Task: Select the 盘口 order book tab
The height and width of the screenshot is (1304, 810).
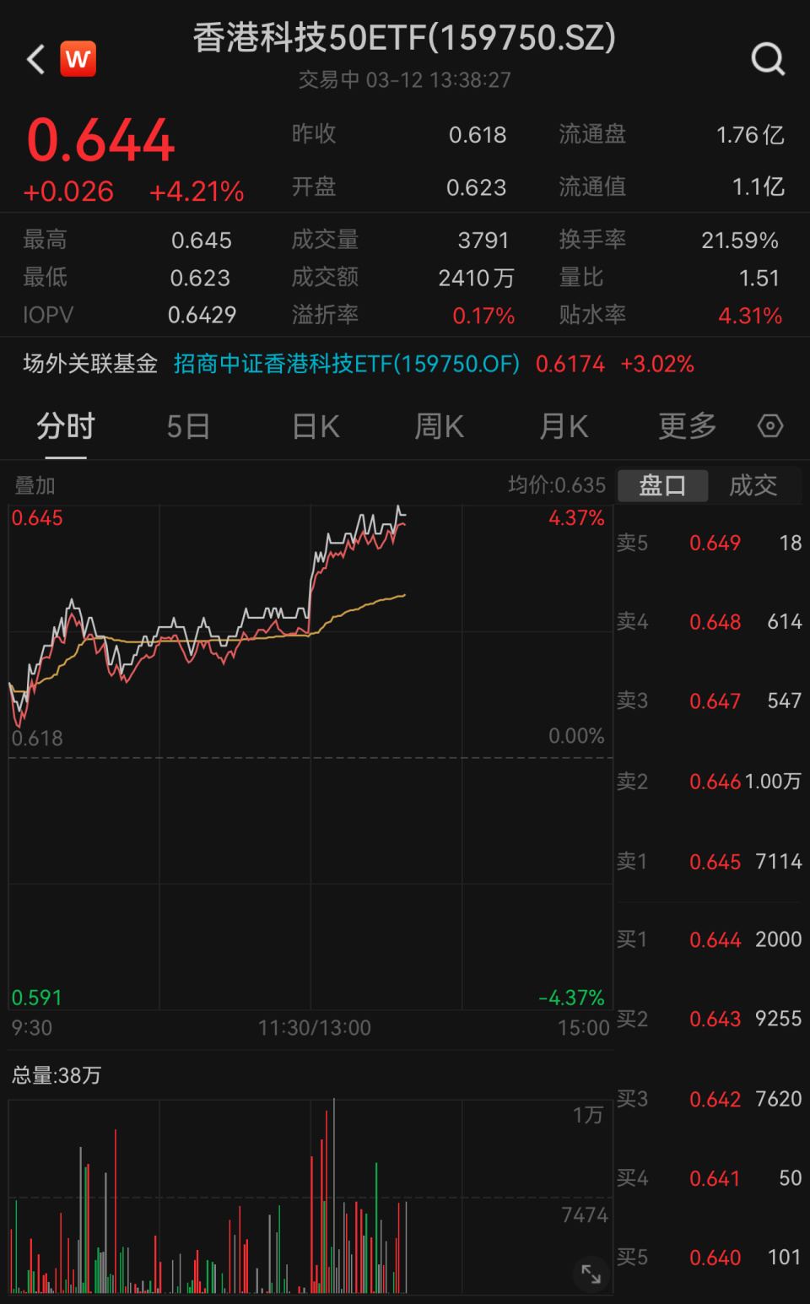Action: pyautogui.click(x=663, y=485)
